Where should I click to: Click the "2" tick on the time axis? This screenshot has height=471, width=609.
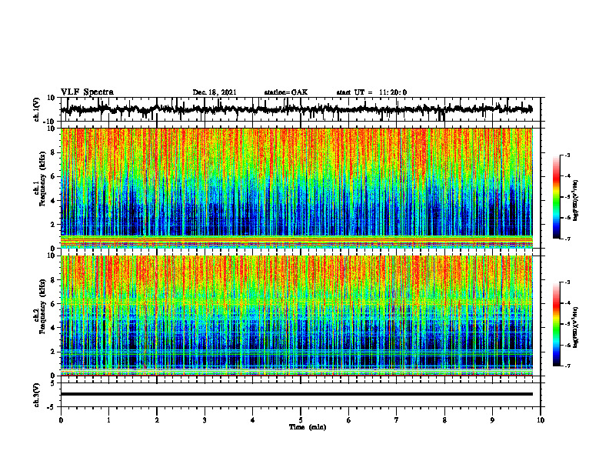click(x=157, y=420)
